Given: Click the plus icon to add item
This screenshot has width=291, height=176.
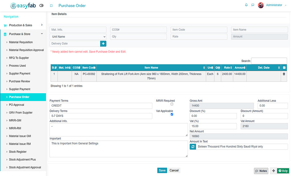Looking at the screenshot, I should pos(103,44).
